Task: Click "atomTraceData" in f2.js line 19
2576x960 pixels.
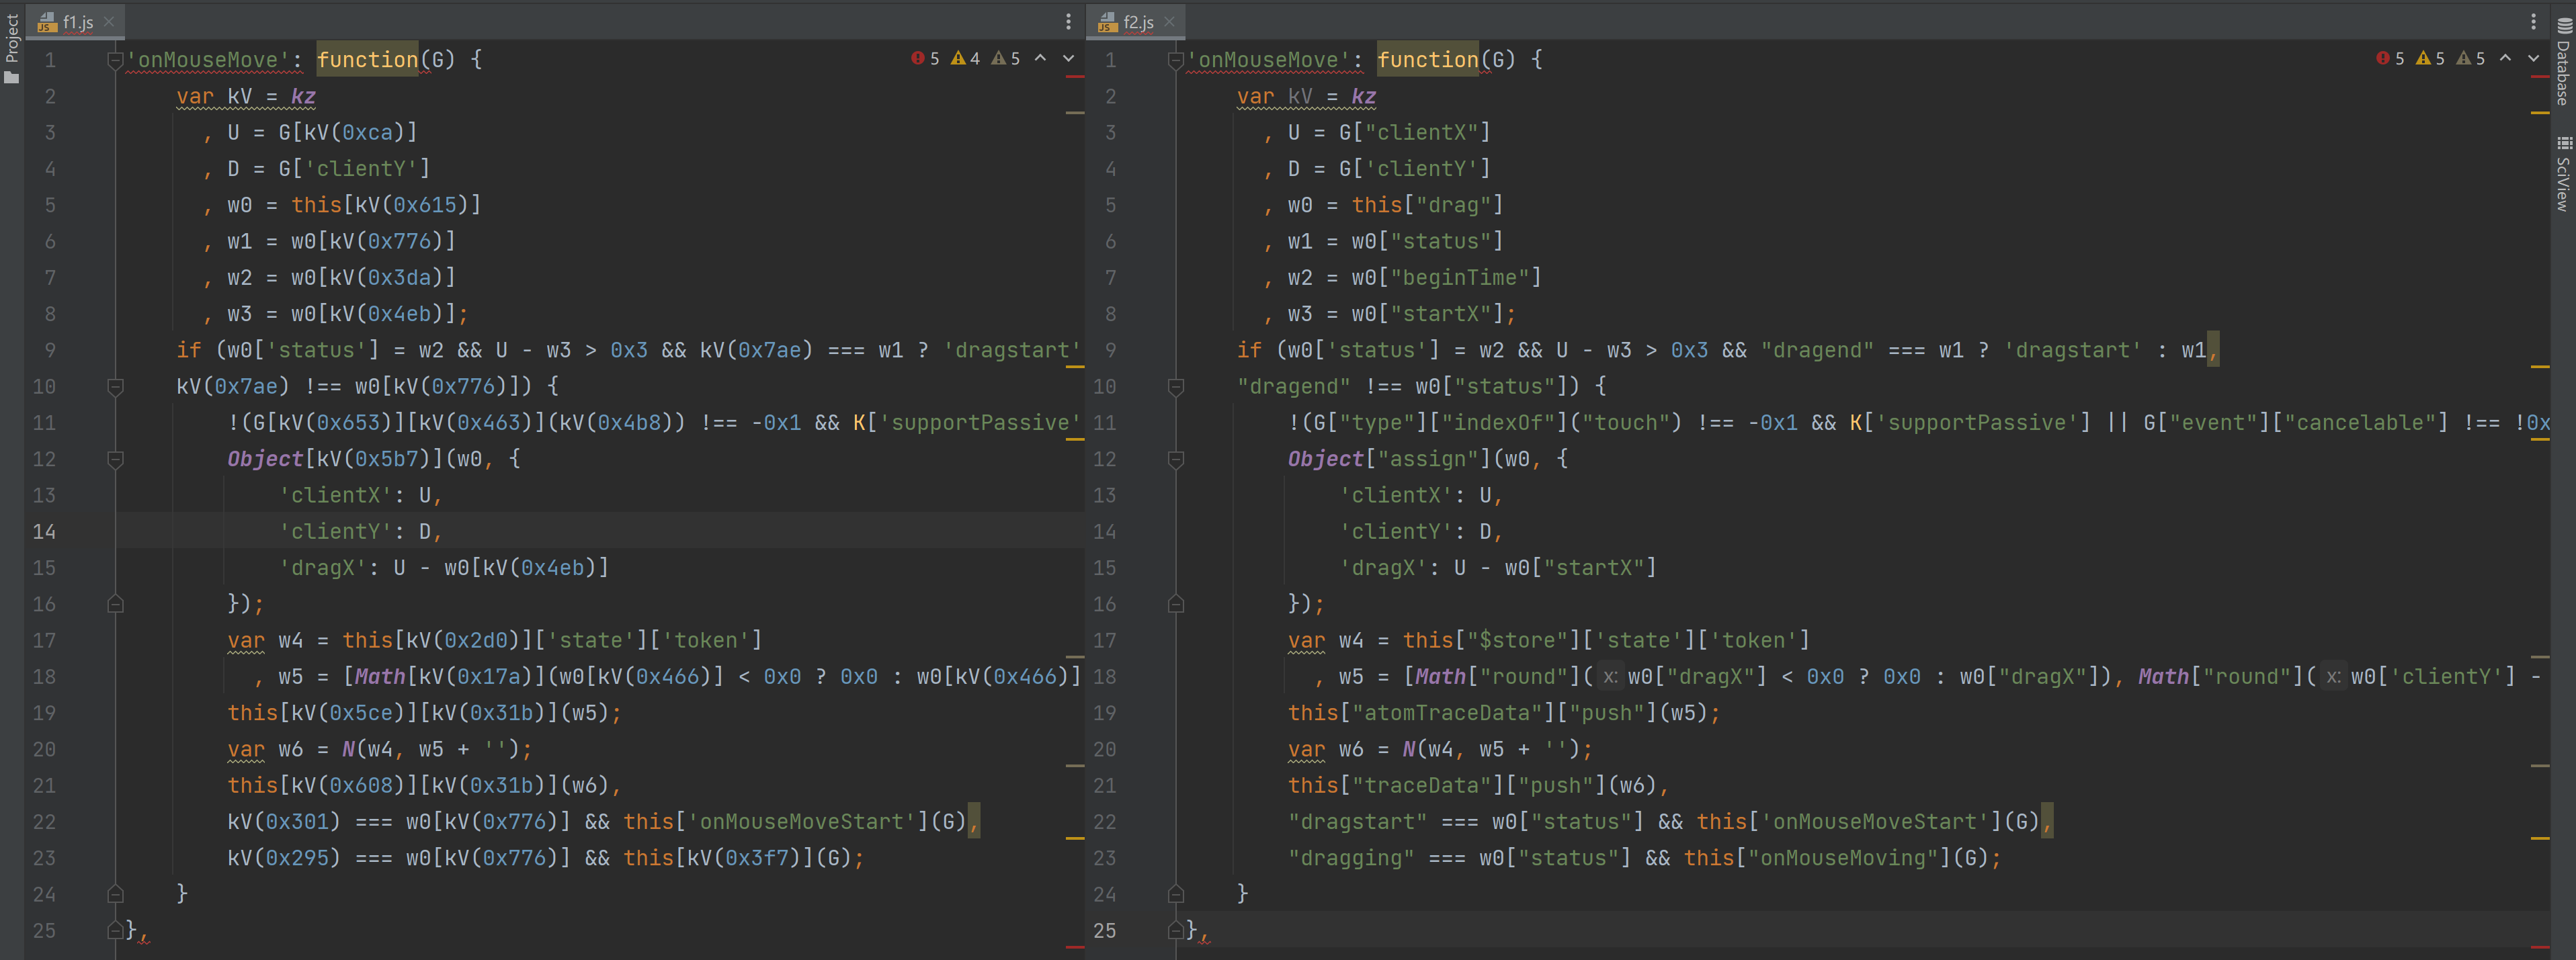Action: pos(1447,713)
